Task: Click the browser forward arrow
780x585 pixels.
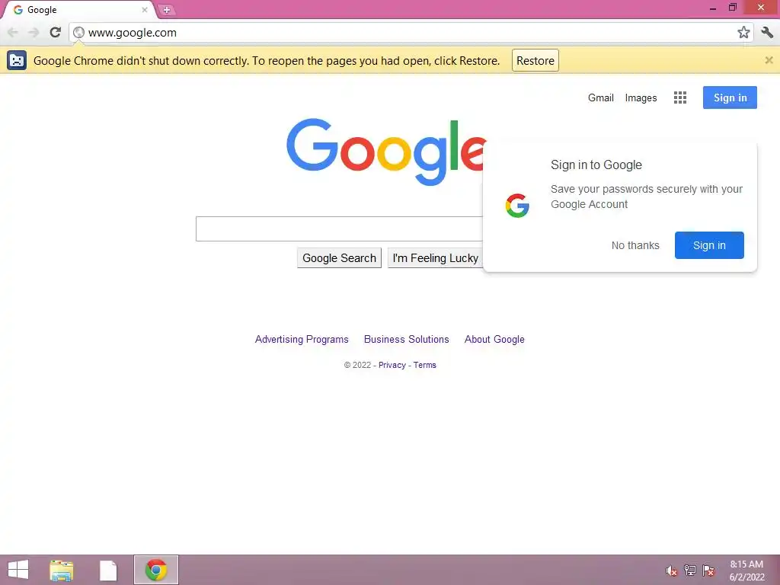Action: pyautogui.click(x=34, y=33)
